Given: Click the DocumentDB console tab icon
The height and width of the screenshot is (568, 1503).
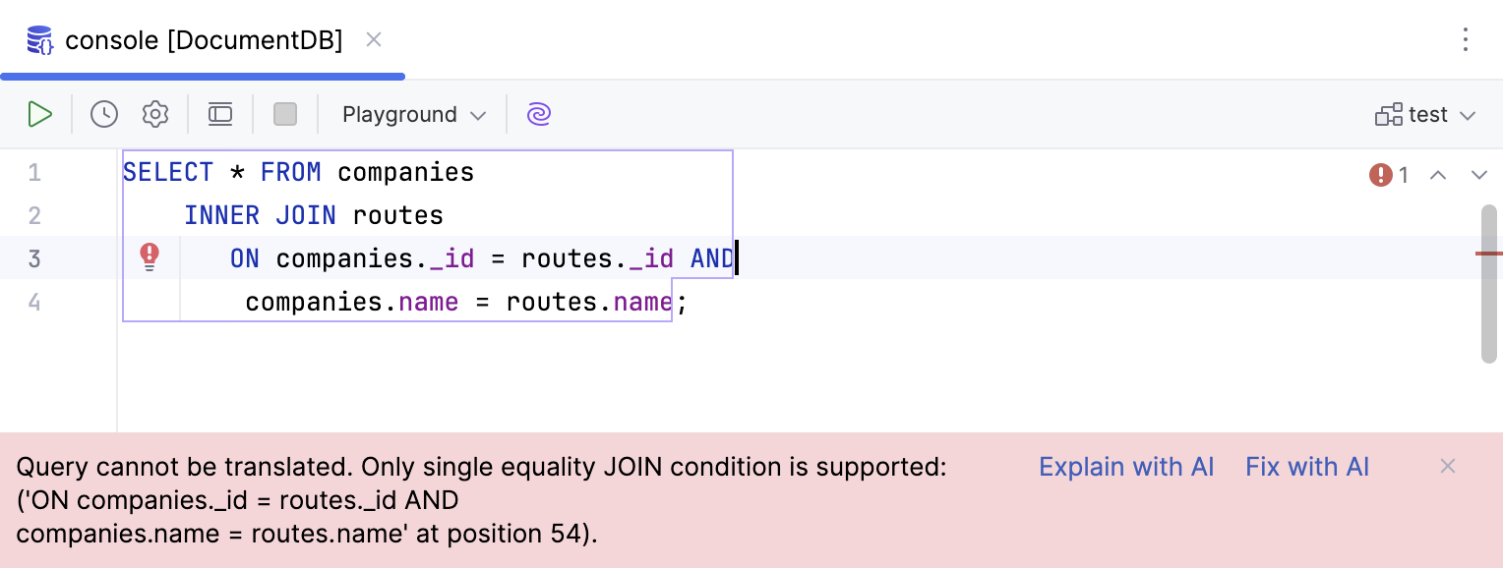Looking at the screenshot, I should (x=38, y=39).
